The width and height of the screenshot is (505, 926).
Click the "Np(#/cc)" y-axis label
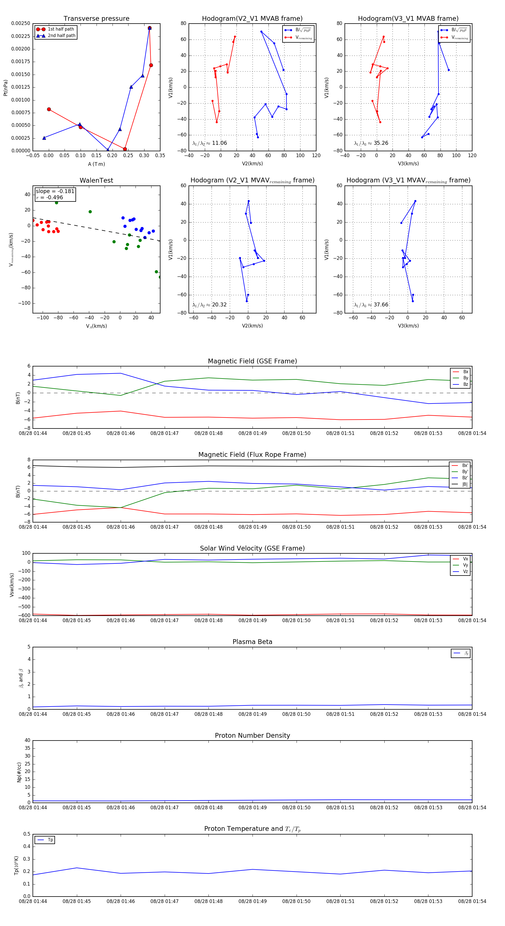click(19, 772)
